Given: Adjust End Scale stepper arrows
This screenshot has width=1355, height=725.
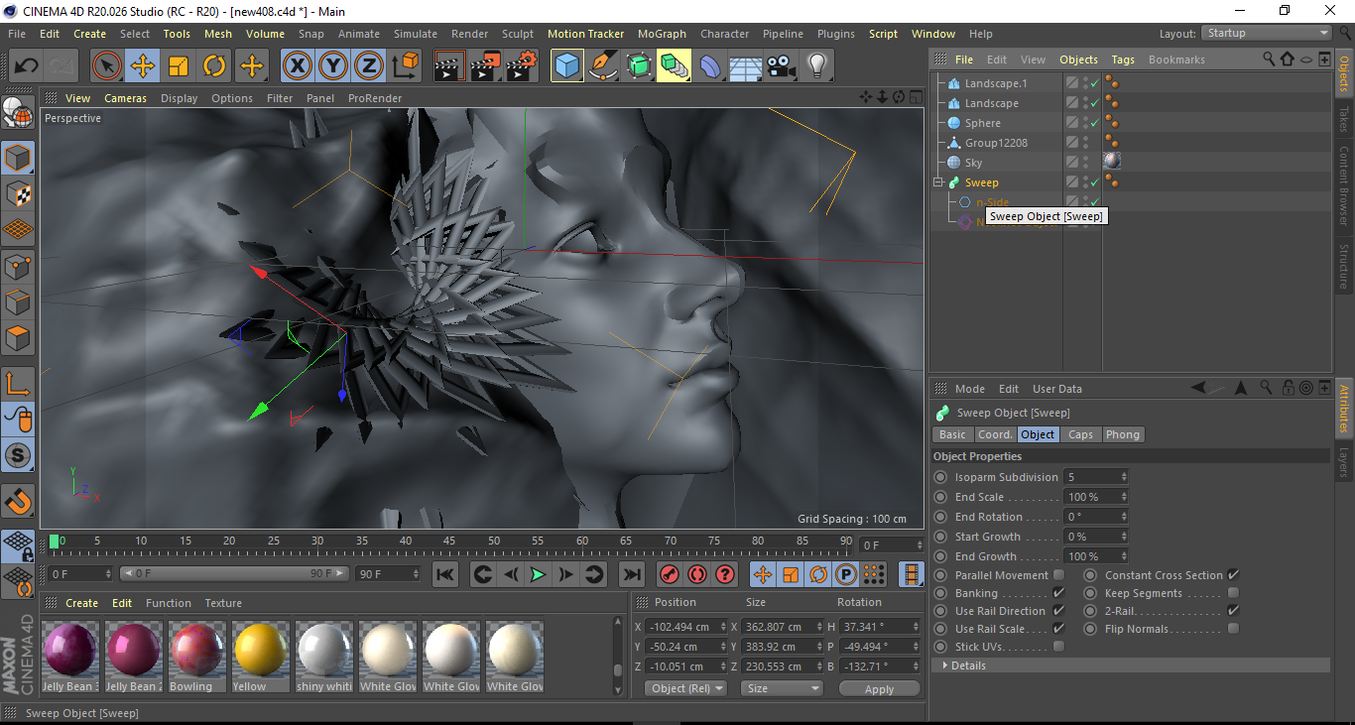Looking at the screenshot, I should (1124, 497).
